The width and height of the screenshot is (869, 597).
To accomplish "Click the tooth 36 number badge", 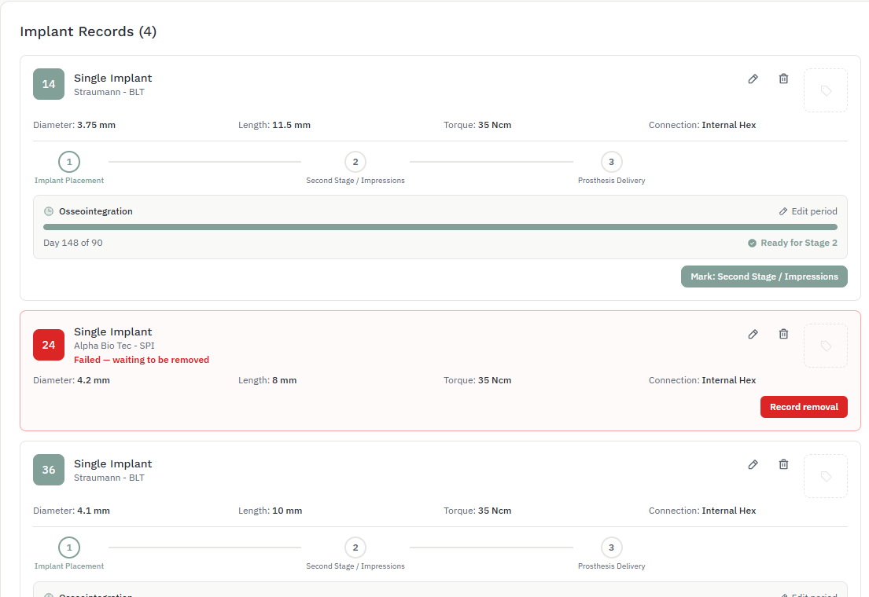I will [x=49, y=470].
